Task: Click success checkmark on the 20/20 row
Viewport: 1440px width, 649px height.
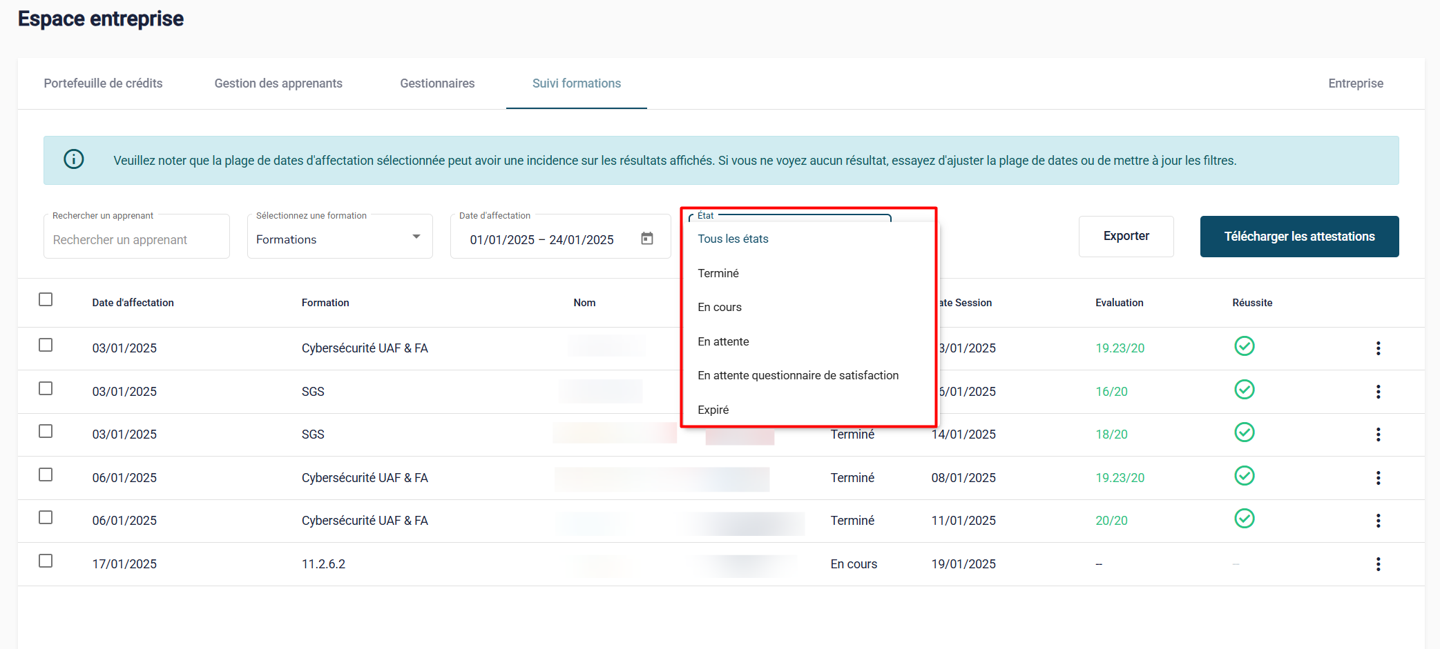Action: [x=1244, y=519]
